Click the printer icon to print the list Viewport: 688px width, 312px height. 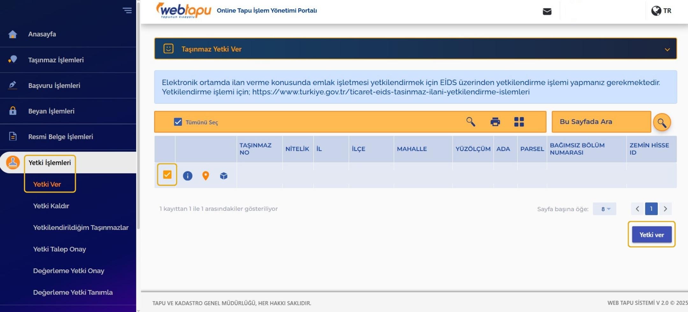[x=495, y=122]
